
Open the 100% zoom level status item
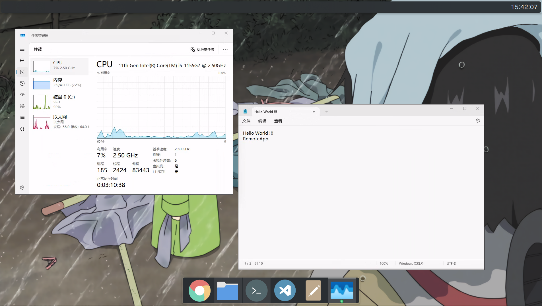[x=384, y=264]
